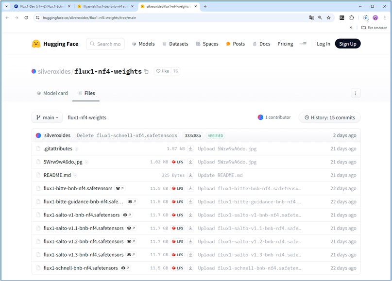Open the three-dot repository options menu
Viewport: 392px width, 281px height.
(356, 93)
